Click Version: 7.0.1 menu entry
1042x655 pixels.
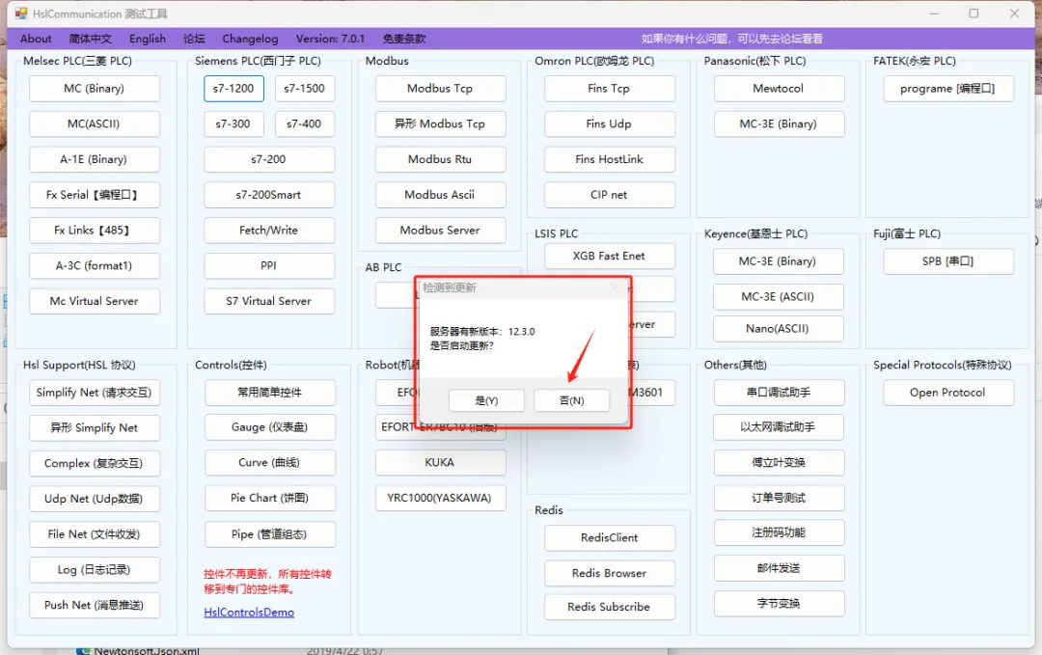330,39
